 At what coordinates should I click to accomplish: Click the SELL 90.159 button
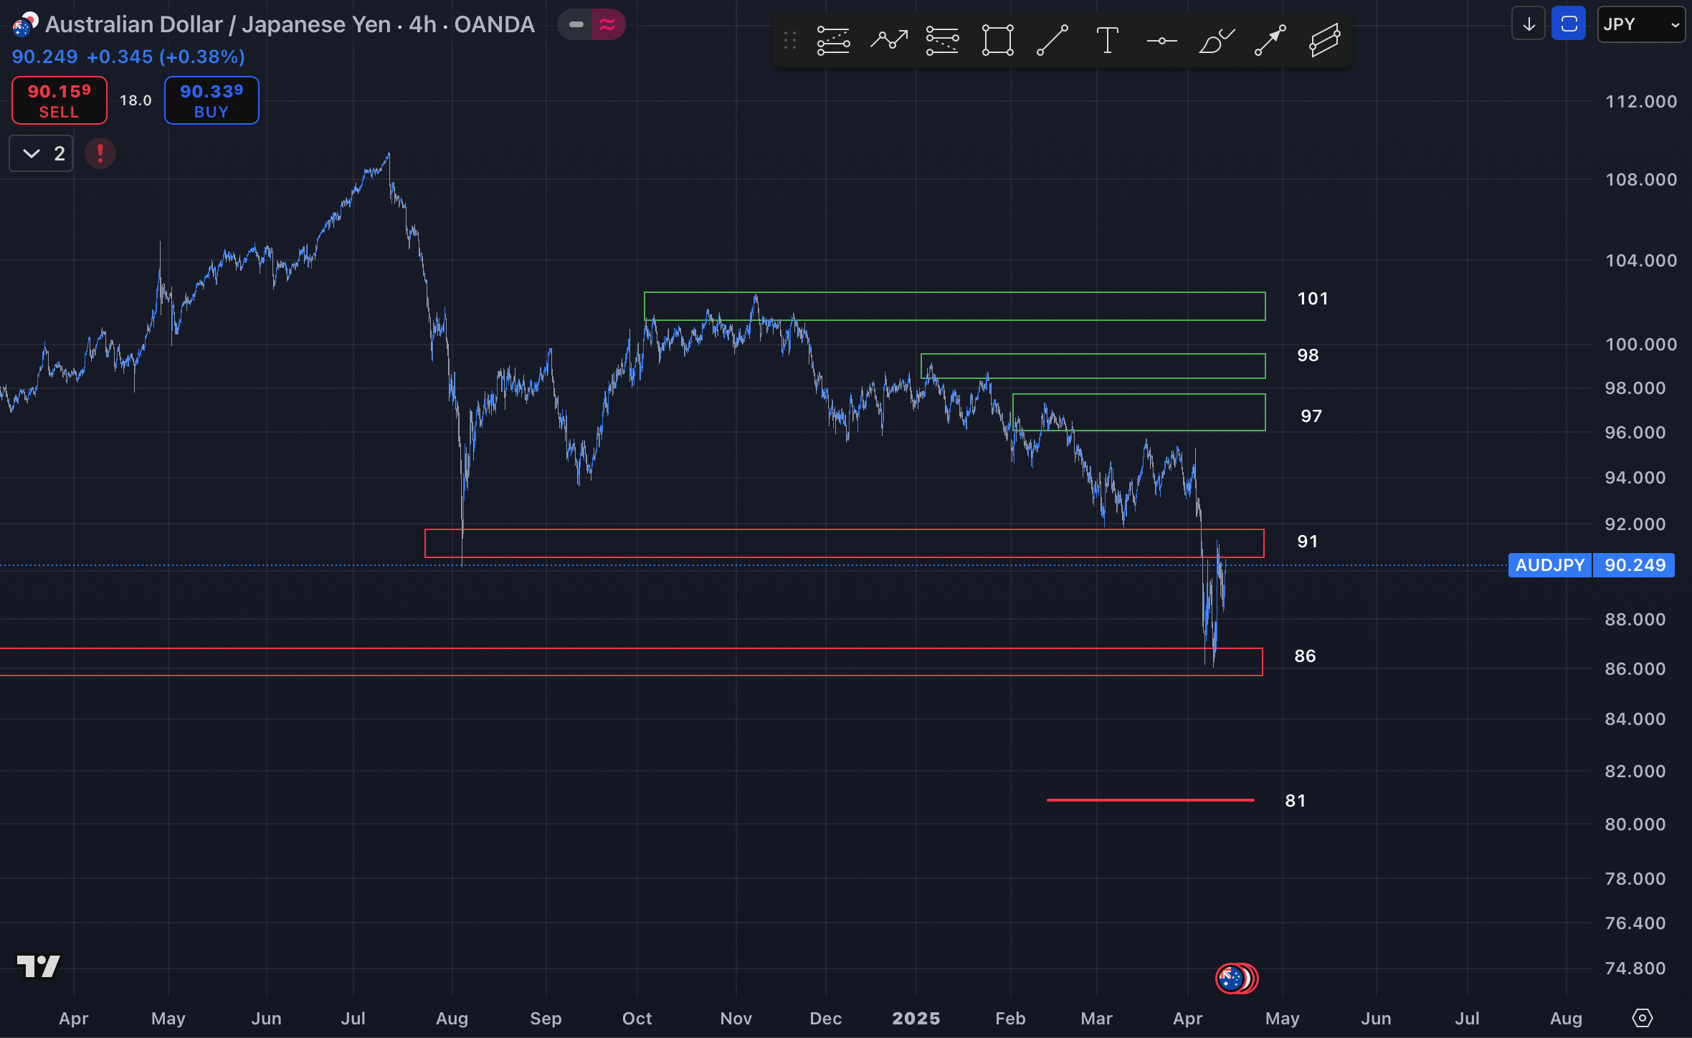pyautogui.click(x=59, y=100)
